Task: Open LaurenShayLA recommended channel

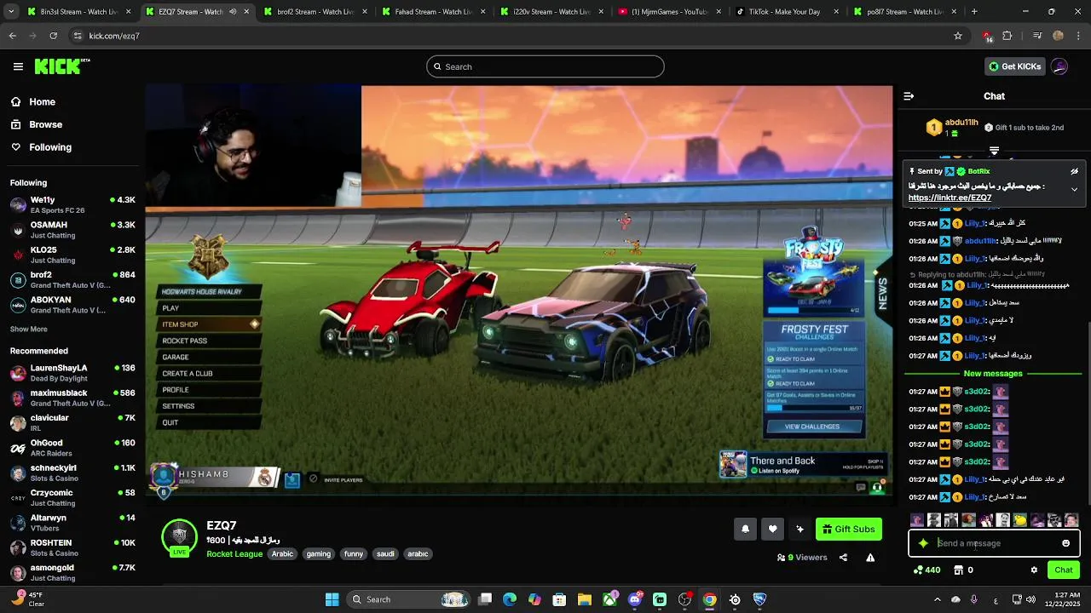Action: (72, 373)
